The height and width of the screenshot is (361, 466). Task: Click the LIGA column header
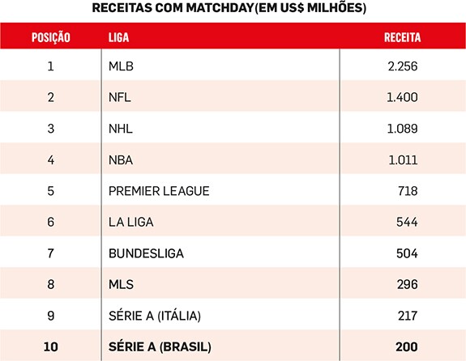pos(118,37)
